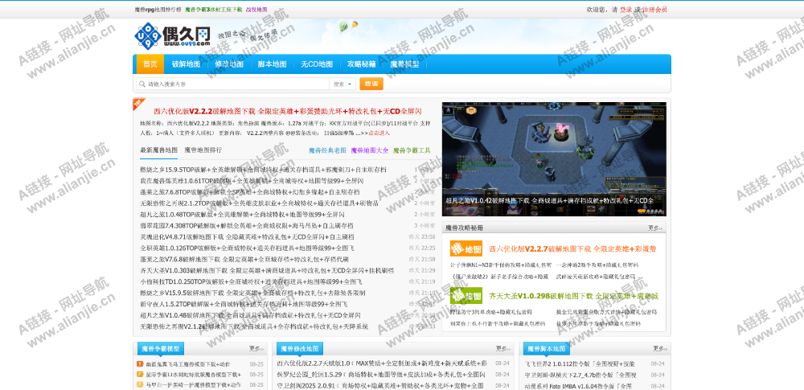804x390 pixels.
Task: Click the orange 搜索 search button
Action: click(x=371, y=84)
